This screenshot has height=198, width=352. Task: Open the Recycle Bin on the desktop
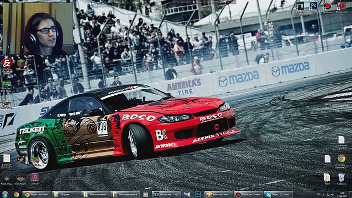tap(341, 177)
